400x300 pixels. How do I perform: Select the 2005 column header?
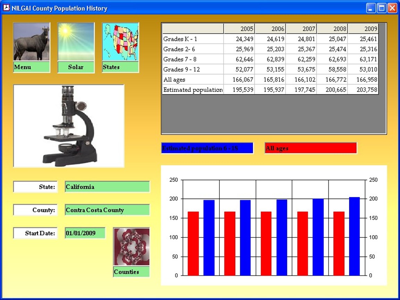tap(239, 29)
